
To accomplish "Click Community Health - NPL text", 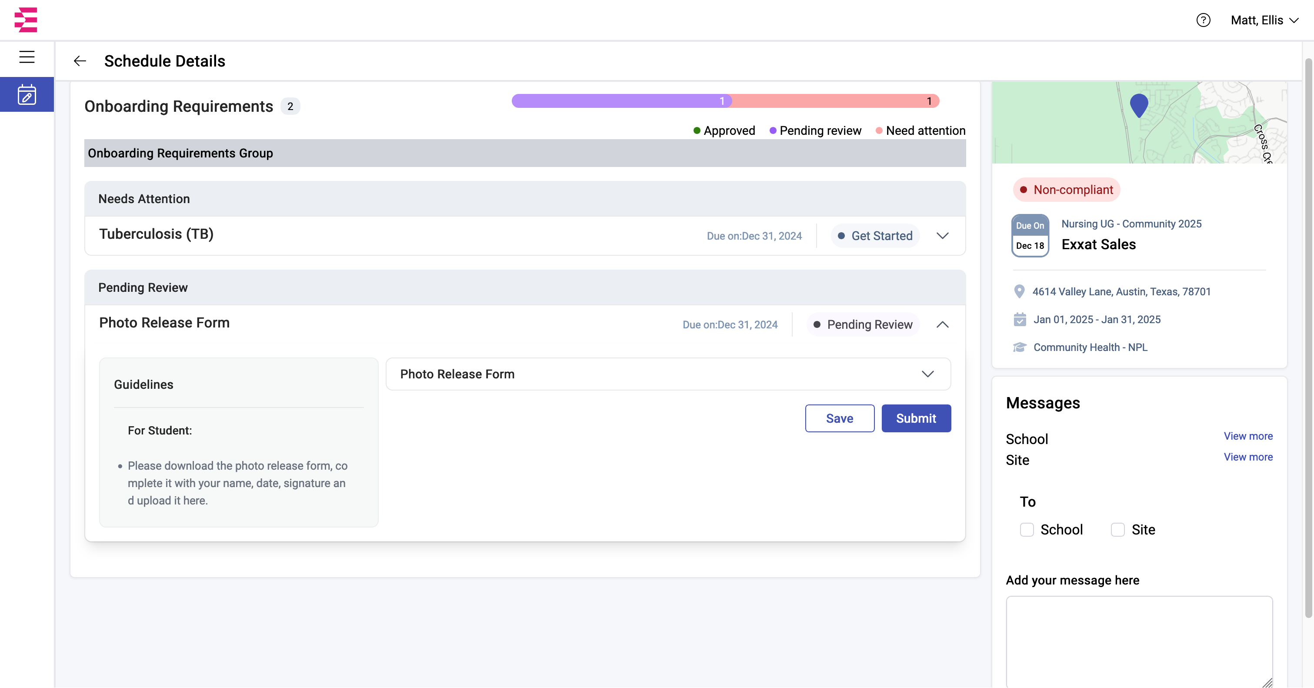I will click(1090, 347).
